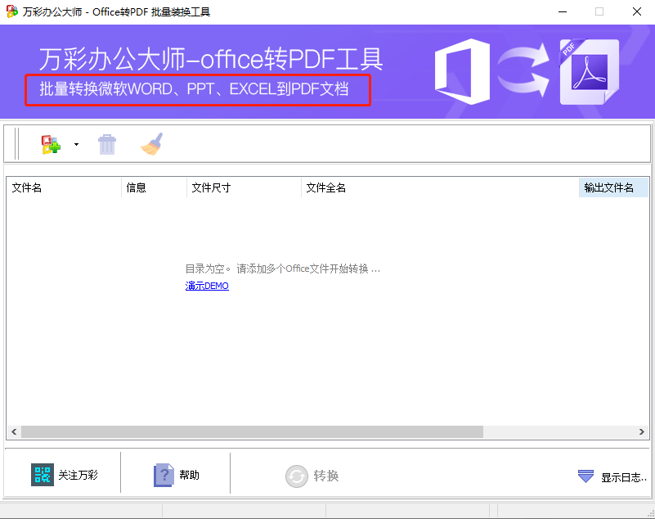Viewport: 655px width, 519px height.
Task: Click the 文件全名 column header
Action: [440, 187]
